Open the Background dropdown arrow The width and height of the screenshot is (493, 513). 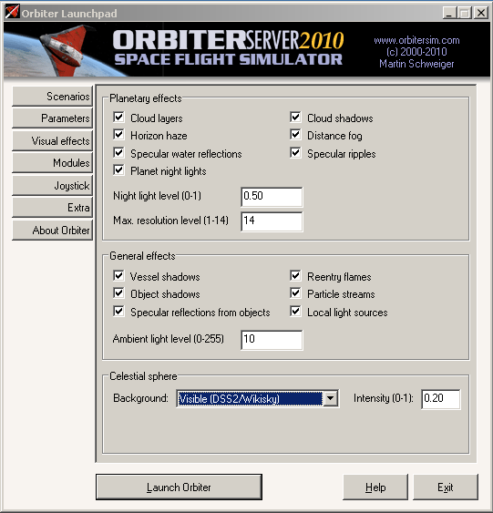pyautogui.click(x=331, y=398)
